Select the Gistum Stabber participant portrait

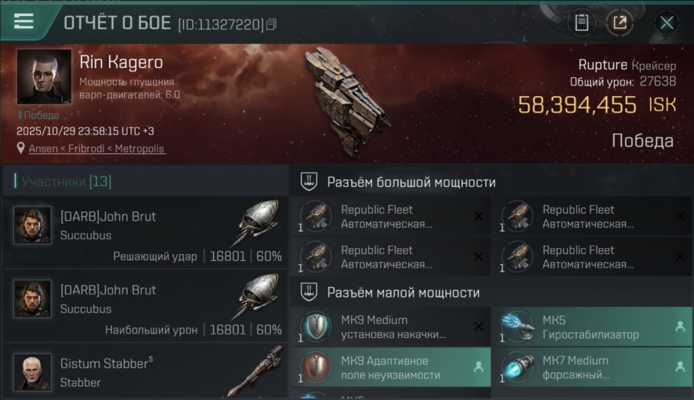33,372
